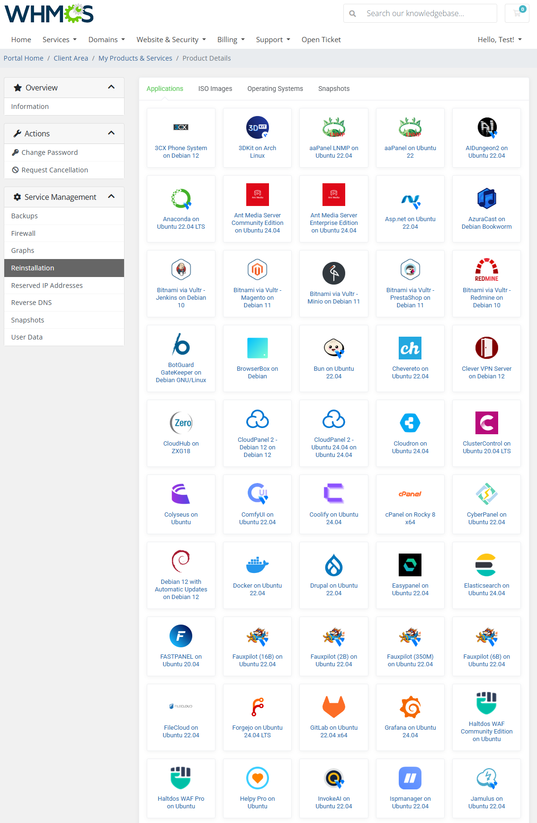
Task: Open the shopping cart icon
Action: [517, 13]
